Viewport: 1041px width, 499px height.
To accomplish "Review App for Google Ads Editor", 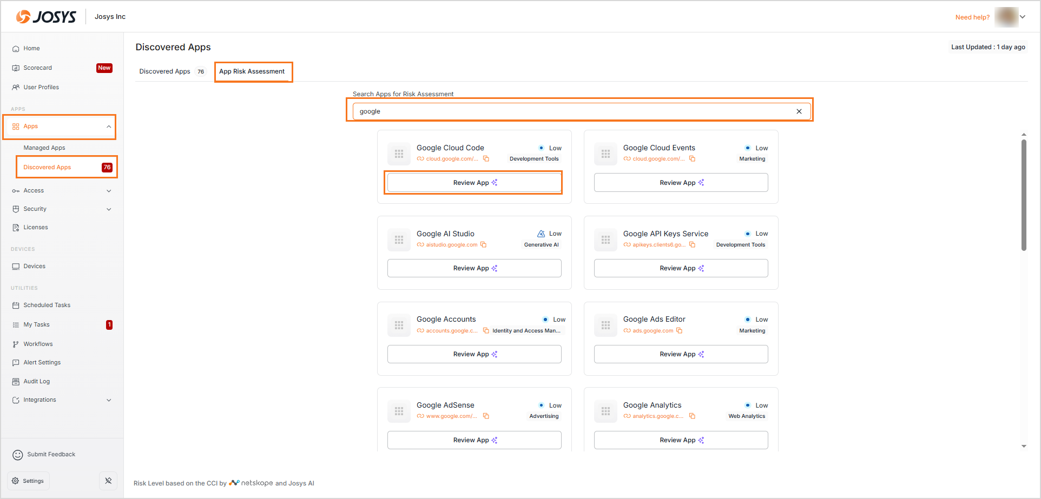I will (681, 354).
